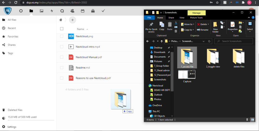The width and height of the screenshot is (259, 131).
Task: Open the Calendar icon in Nextcloud header
Action: (x=83, y=11)
